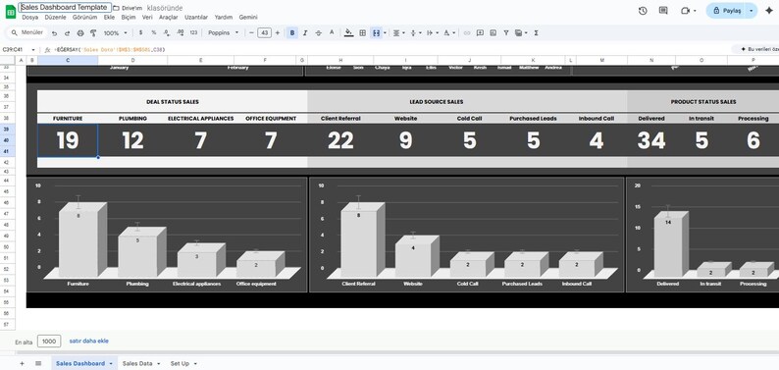Click the satır daha ekle link
This screenshot has width=779, height=370.
[x=89, y=342]
